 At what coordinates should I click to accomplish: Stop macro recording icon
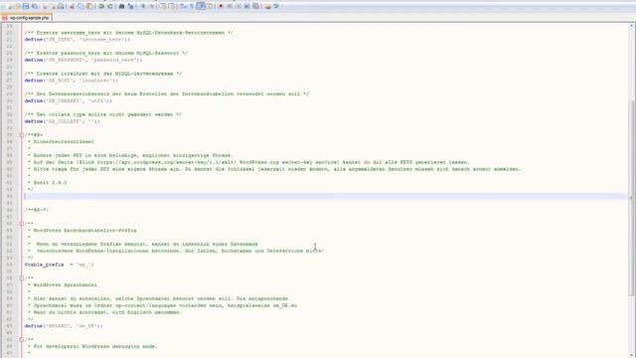(230, 6)
